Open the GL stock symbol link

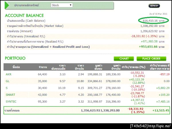pos(7,81)
